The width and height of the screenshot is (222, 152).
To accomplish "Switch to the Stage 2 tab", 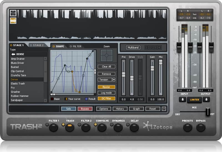I will click(38, 45).
